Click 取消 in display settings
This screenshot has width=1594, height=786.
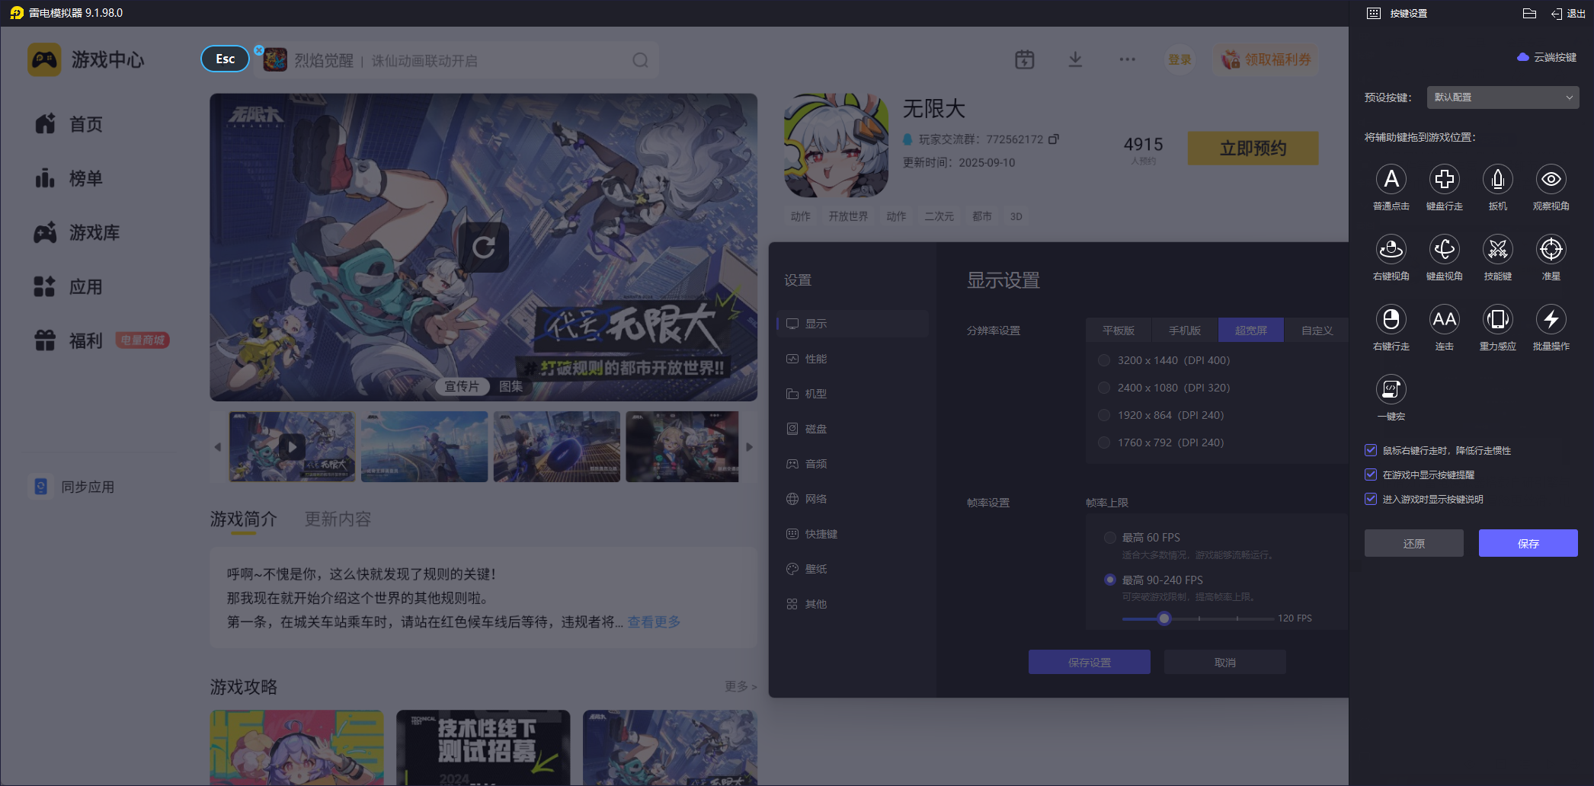pos(1225,662)
